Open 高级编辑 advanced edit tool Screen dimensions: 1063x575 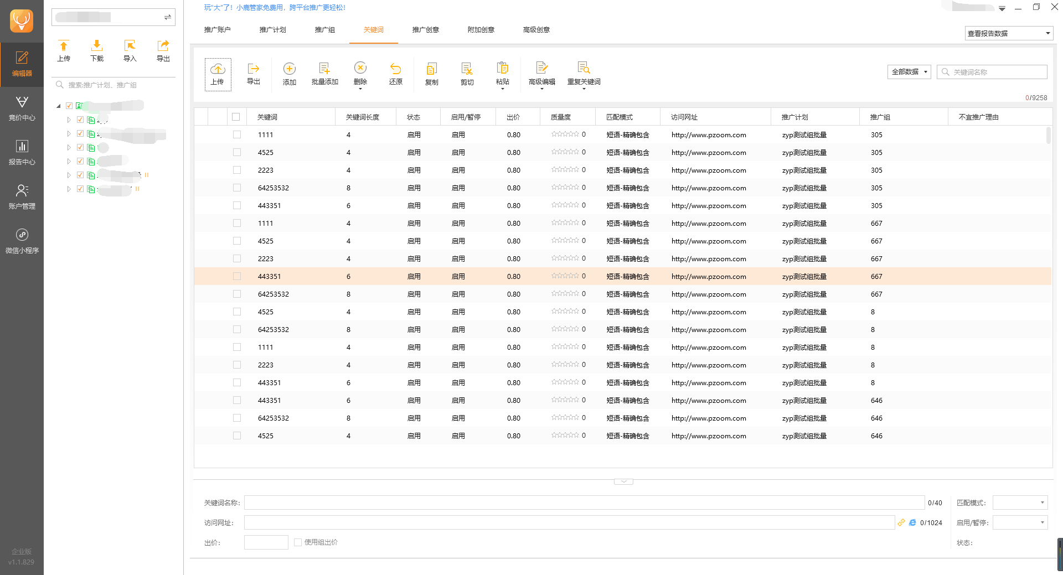[542, 74]
